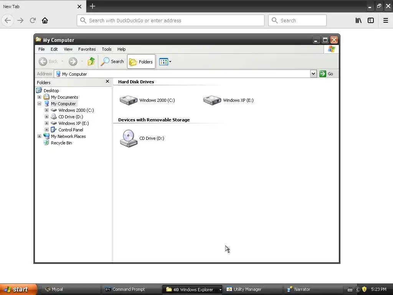
Task: Switch to Utility Manager taskbar button
Action: click(x=253, y=289)
